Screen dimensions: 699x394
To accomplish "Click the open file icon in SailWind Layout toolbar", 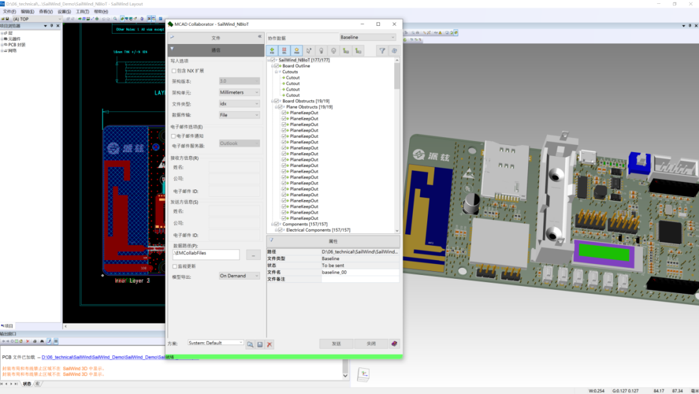I will 3,19.
